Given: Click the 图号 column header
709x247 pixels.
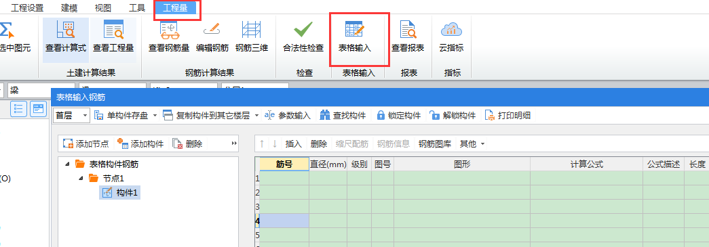Looking at the screenshot, I should point(383,164).
